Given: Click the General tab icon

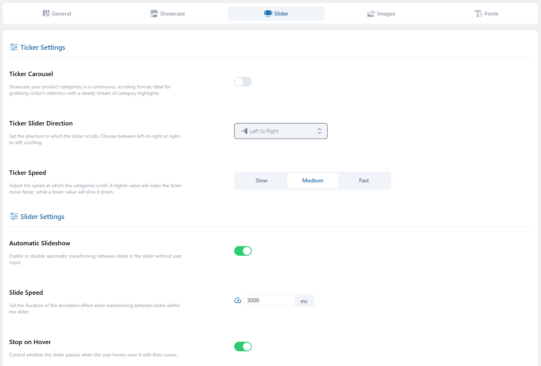Looking at the screenshot, I should (46, 14).
